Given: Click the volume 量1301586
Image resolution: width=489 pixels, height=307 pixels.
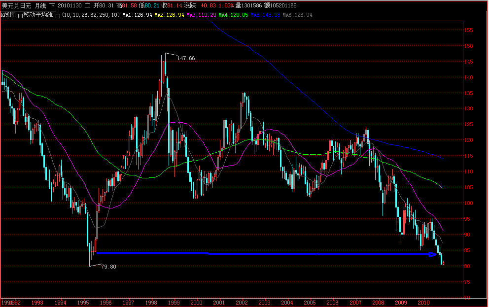Looking at the screenshot, I should [248, 5].
